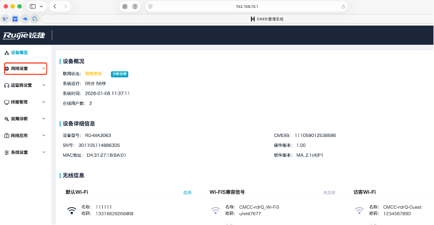Open the tab group dropdown beside the sidebar icon
434x225 pixels.
(41, 6)
